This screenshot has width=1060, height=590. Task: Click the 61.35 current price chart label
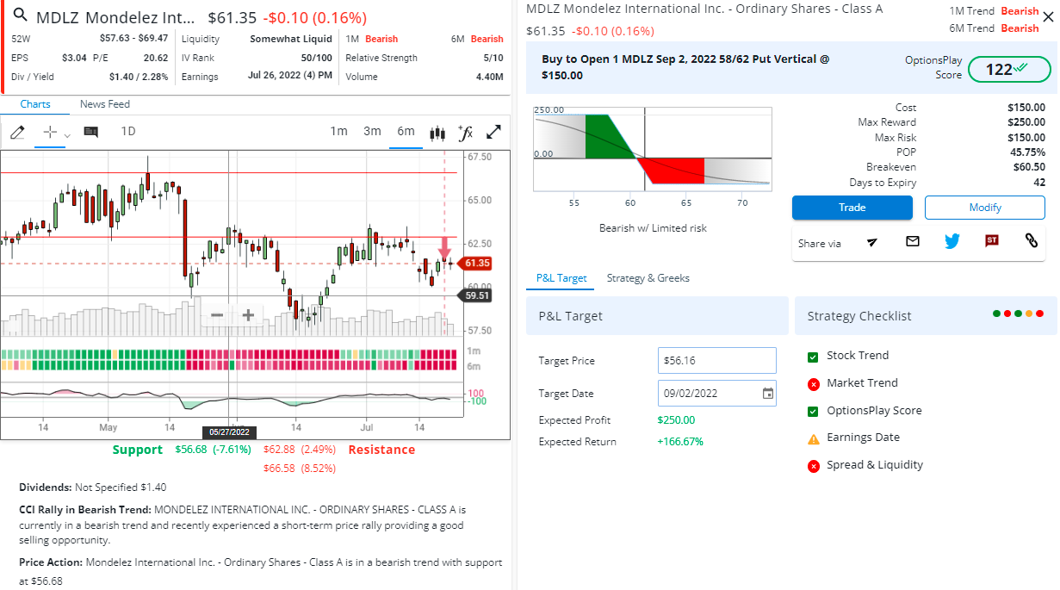point(475,264)
